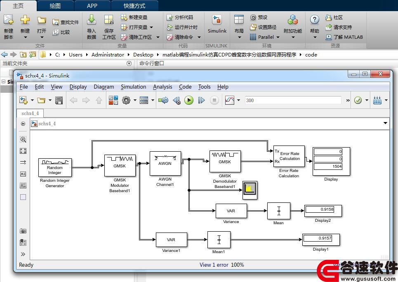Expand the Data Inspector dropdown arrow
The image size is (398, 282).
[x=239, y=100]
